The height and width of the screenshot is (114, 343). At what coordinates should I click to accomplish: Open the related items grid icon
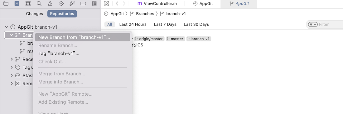106,3
